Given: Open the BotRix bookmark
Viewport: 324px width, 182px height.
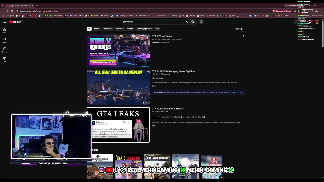Looking at the screenshot, I should [105, 16].
